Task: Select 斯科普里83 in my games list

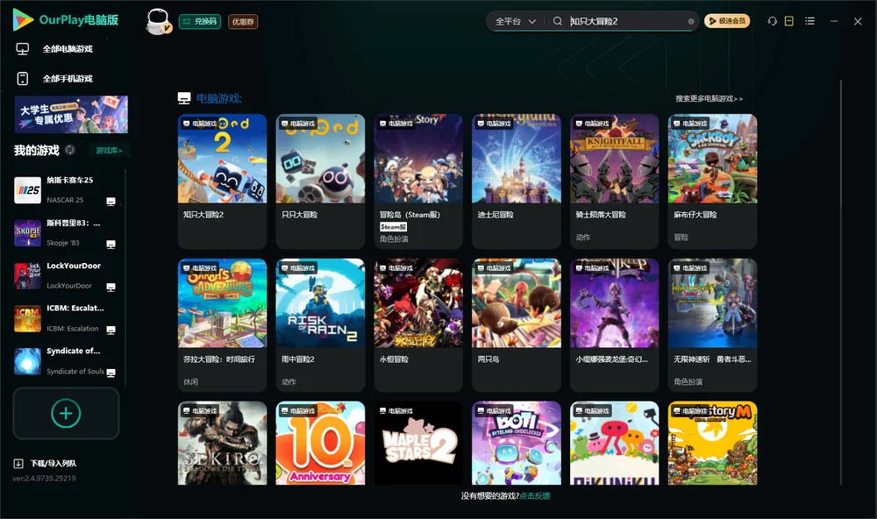Action: [x=68, y=233]
